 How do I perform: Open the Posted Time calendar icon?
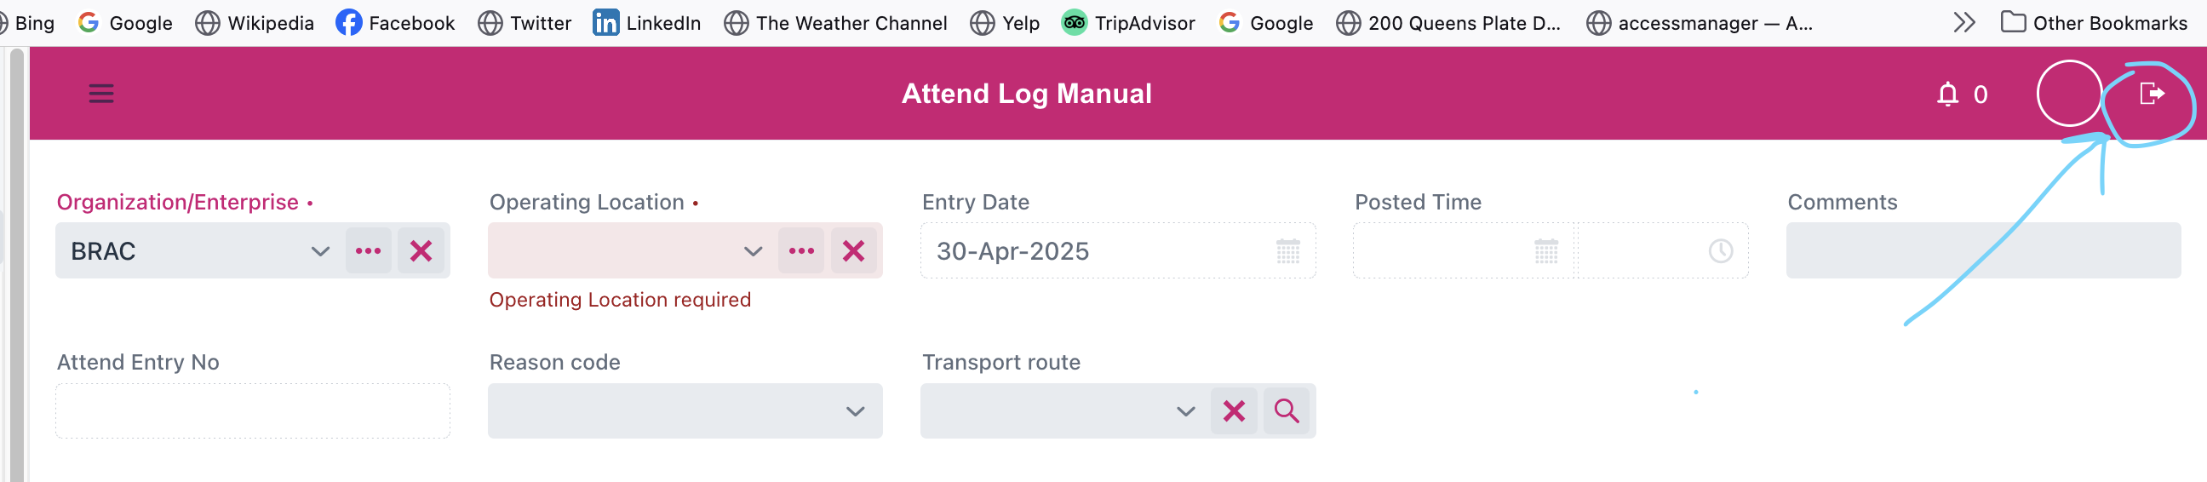point(1545,252)
